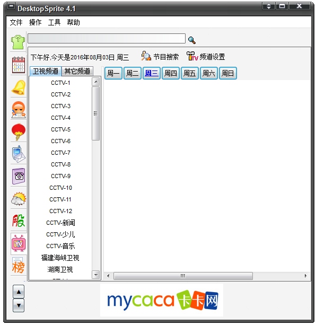Screen dimensions: 316x325
Task: Select channel CCTV-10
Action: pos(60,188)
